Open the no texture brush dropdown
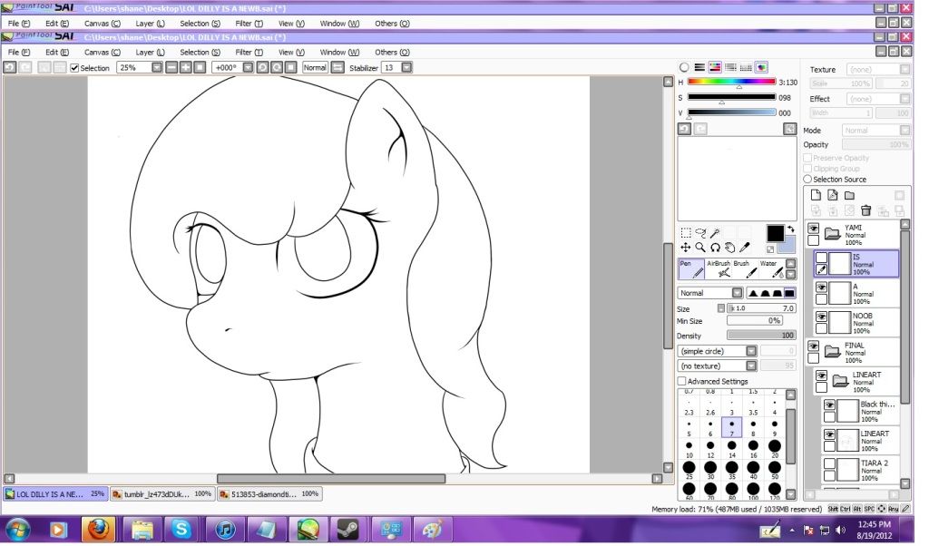This screenshot has height=546, width=929. pyautogui.click(x=750, y=366)
